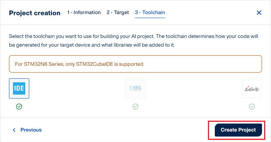Close the Project creation dialog with X

(x=259, y=13)
